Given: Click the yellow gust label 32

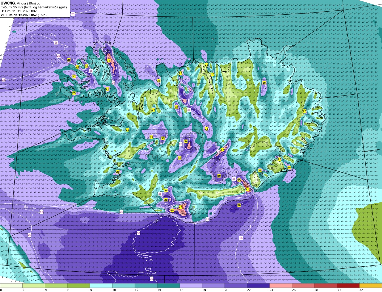Looking at the screenshot, I should tap(176, 107).
